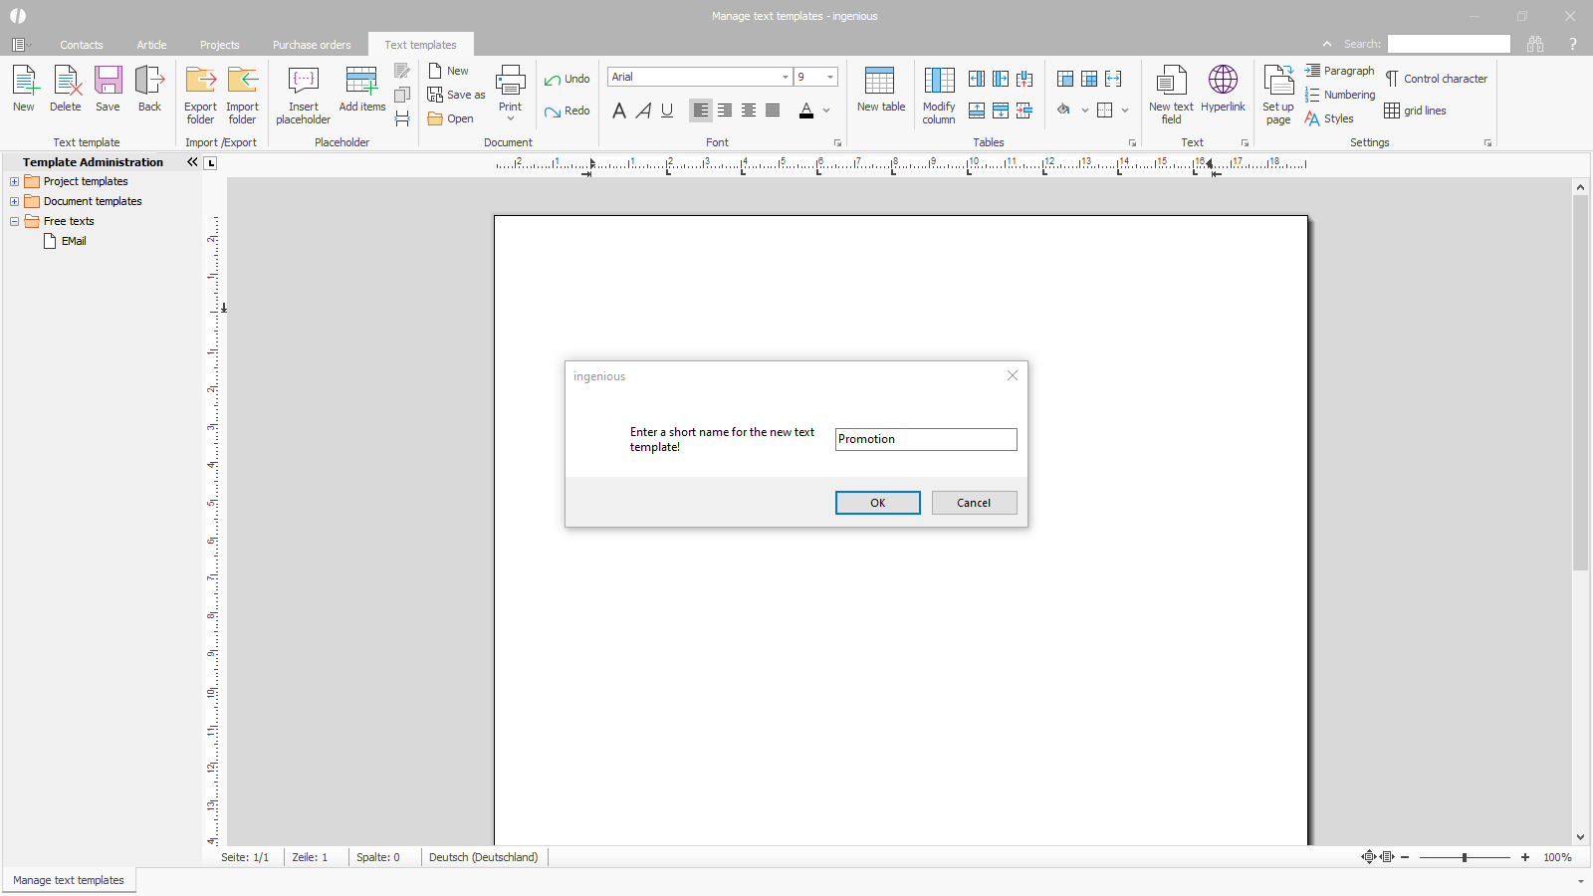Open the Arial font name dropdown

coord(785,77)
